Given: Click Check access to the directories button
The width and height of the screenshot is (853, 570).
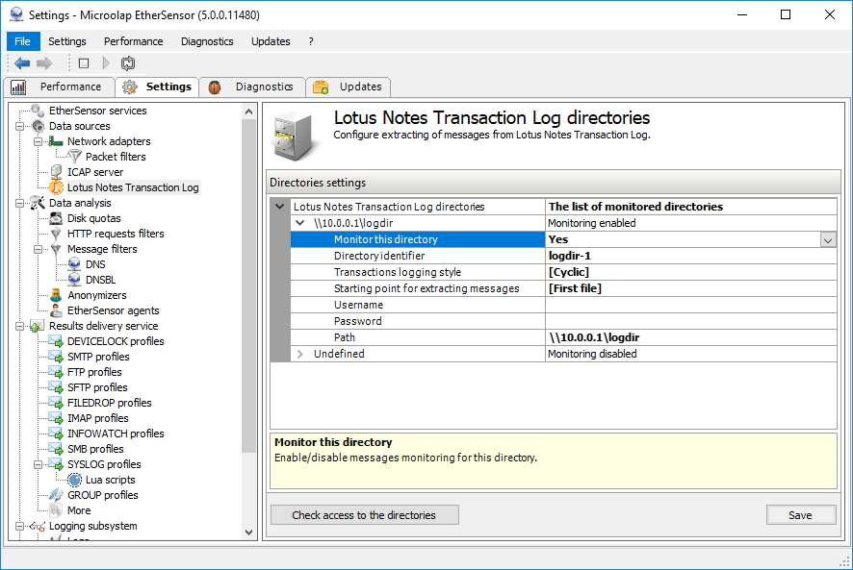Looking at the screenshot, I should tap(365, 515).
